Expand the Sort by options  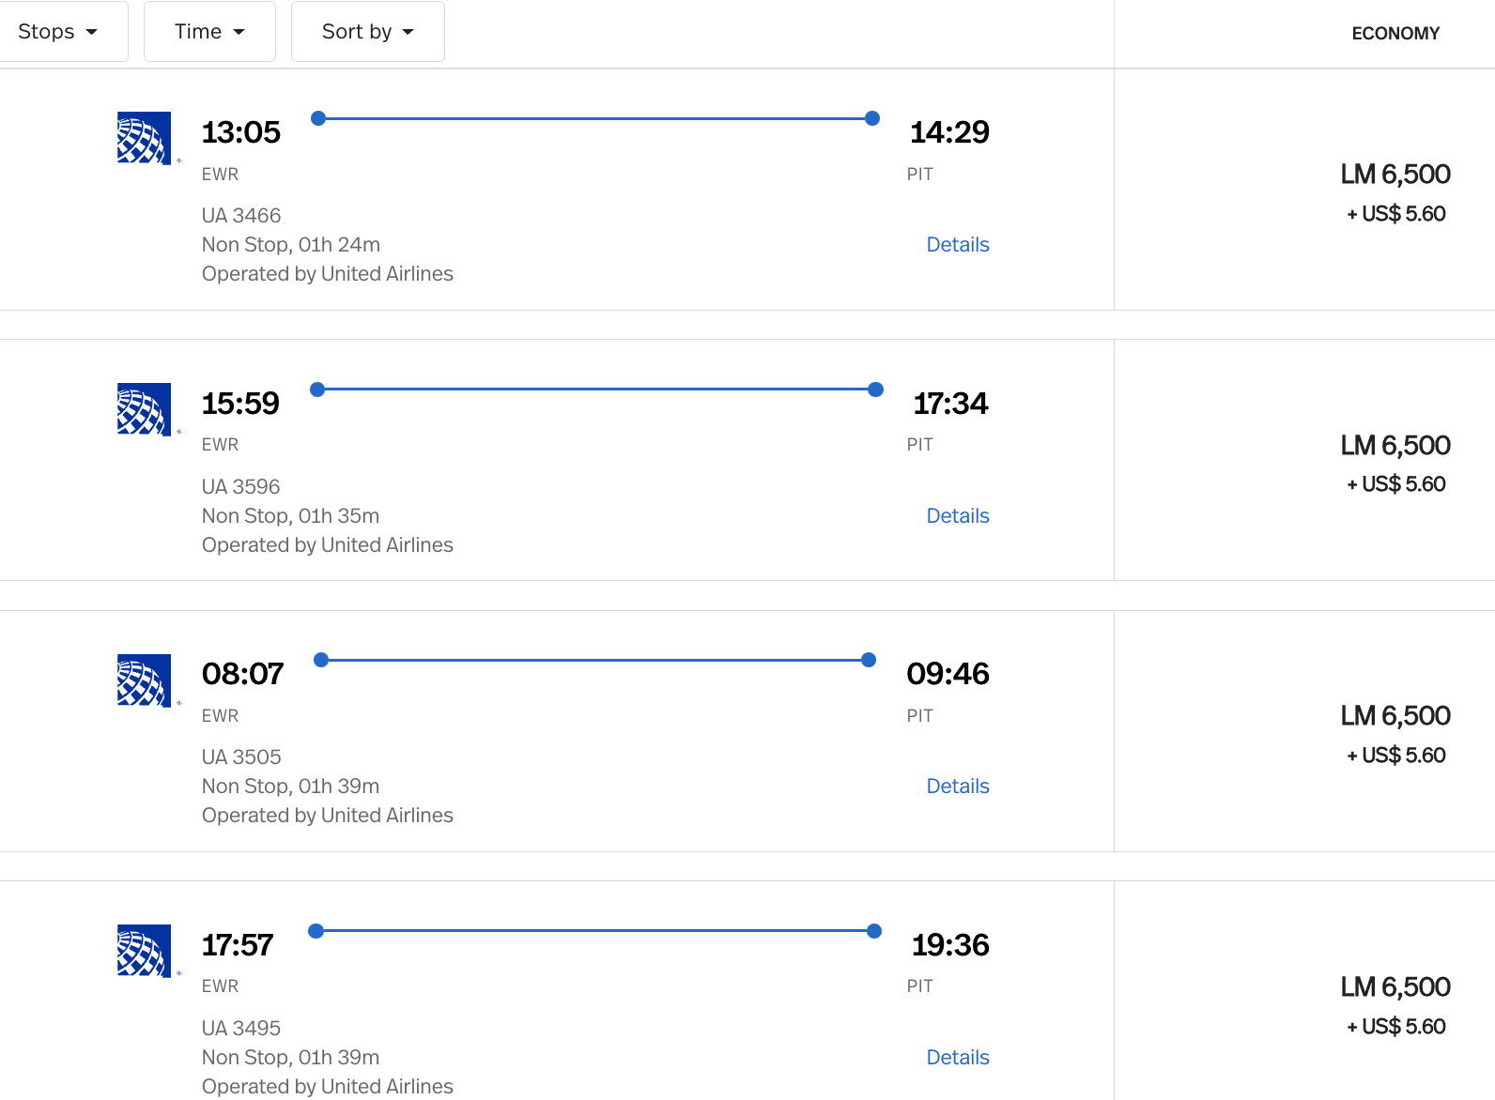coord(367,31)
